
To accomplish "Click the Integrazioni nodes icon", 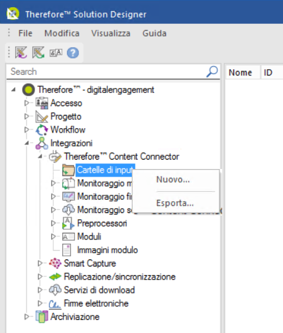I will point(42,143).
